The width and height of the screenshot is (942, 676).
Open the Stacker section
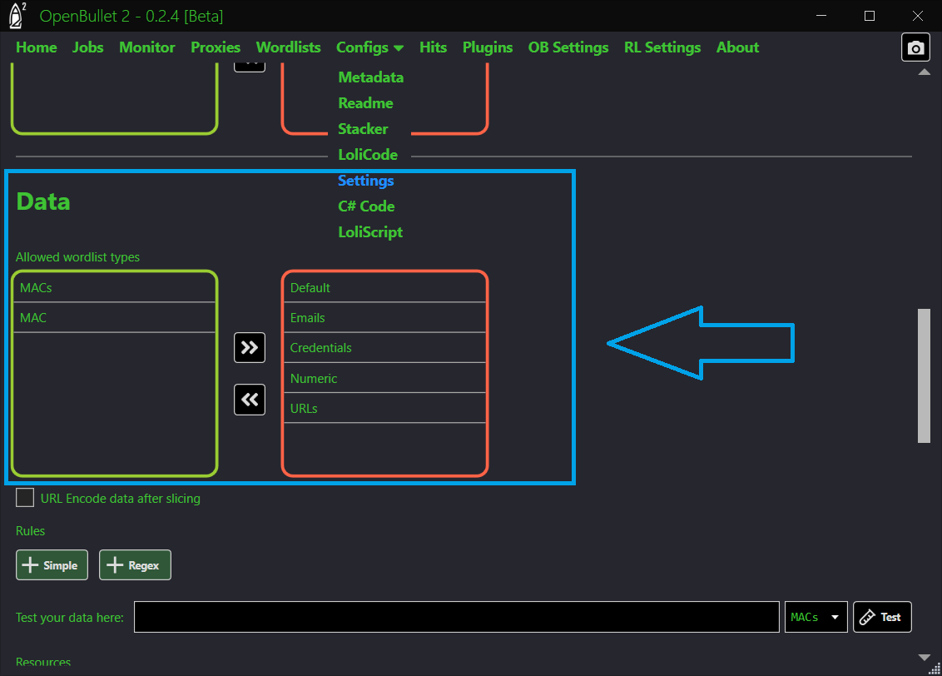(x=363, y=129)
